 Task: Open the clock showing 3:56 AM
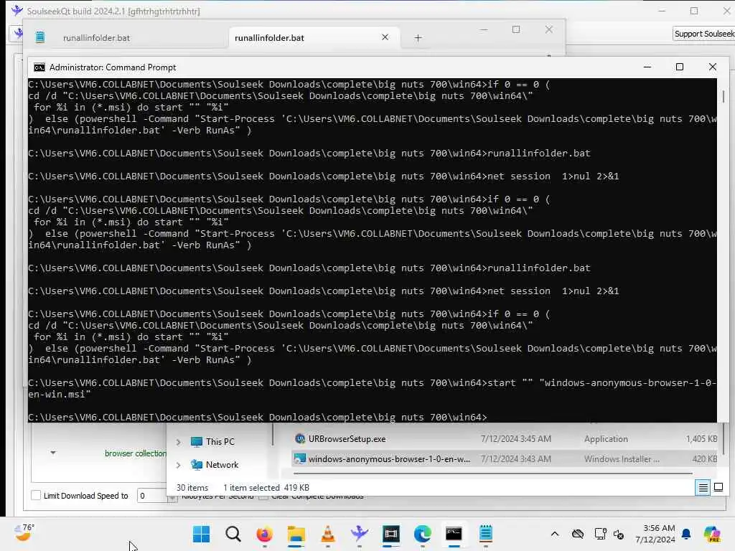655,534
